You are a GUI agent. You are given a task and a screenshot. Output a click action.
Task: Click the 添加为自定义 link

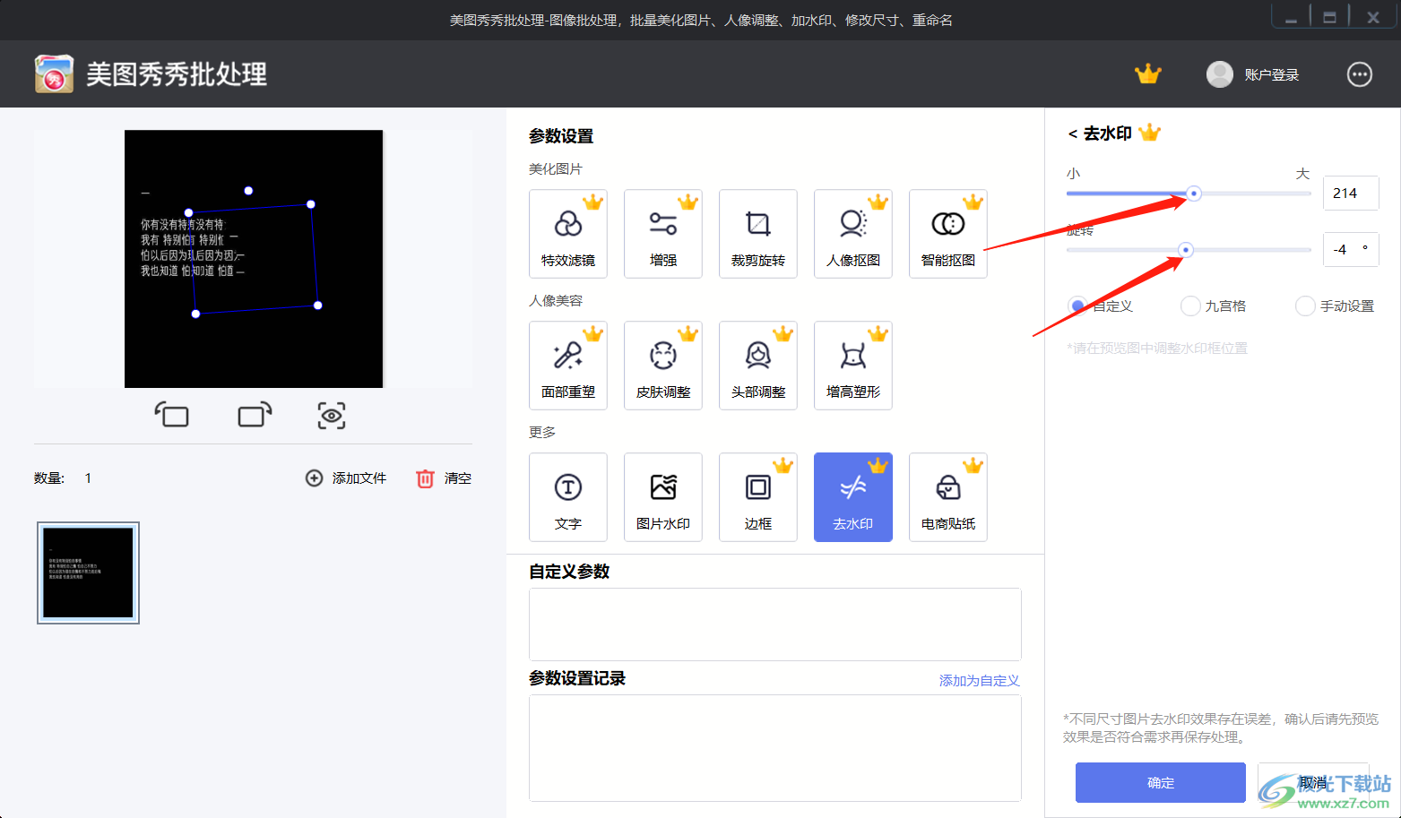point(980,681)
